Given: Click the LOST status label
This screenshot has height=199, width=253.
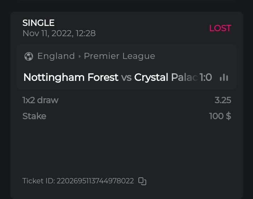Looking at the screenshot, I should coord(220,28).
